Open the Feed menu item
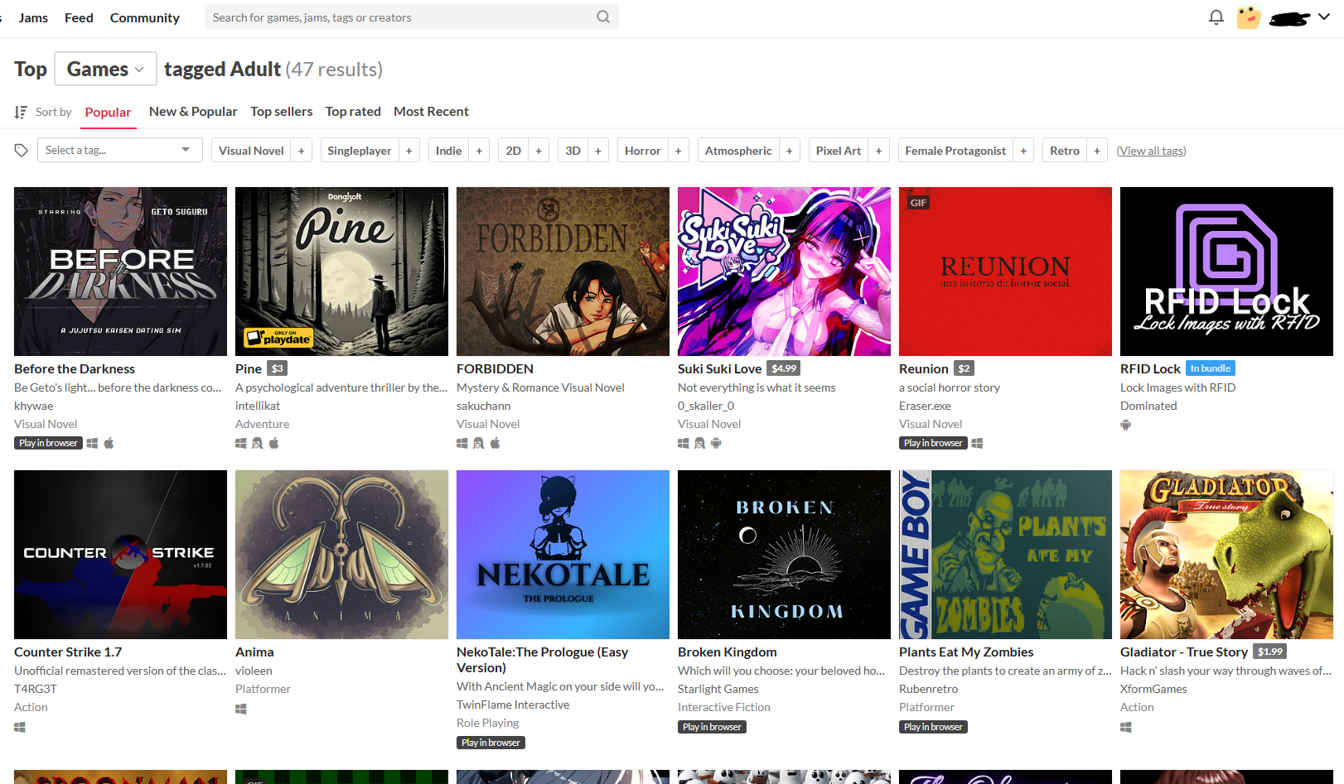This screenshot has width=1344, height=784. pos(79,17)
